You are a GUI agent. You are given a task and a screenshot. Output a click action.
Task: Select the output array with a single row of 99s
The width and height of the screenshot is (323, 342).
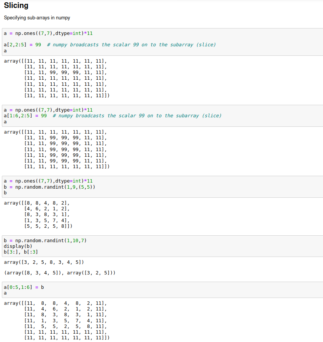pos(57,78)
